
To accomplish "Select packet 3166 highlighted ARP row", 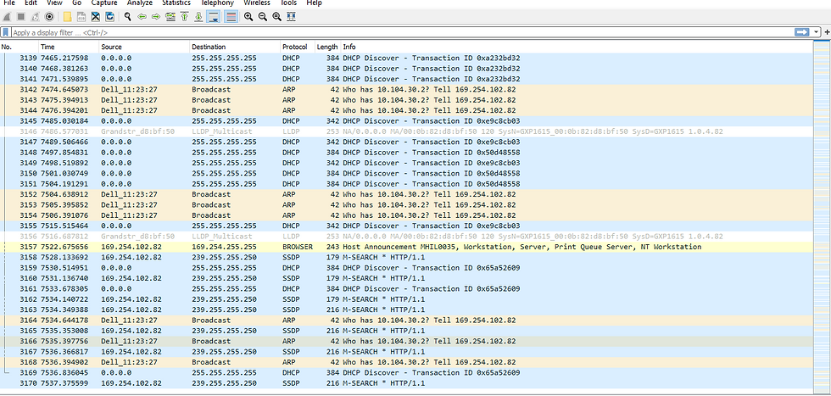I will [x=406, y=342].
